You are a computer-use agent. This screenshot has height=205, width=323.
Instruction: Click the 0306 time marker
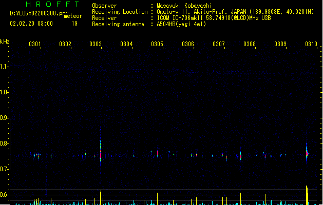coord(188,44)
